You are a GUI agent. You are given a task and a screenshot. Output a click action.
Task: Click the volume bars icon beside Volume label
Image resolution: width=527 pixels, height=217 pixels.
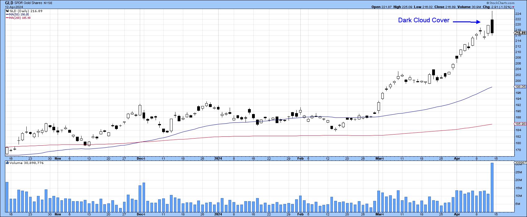[x=7, y=163]
